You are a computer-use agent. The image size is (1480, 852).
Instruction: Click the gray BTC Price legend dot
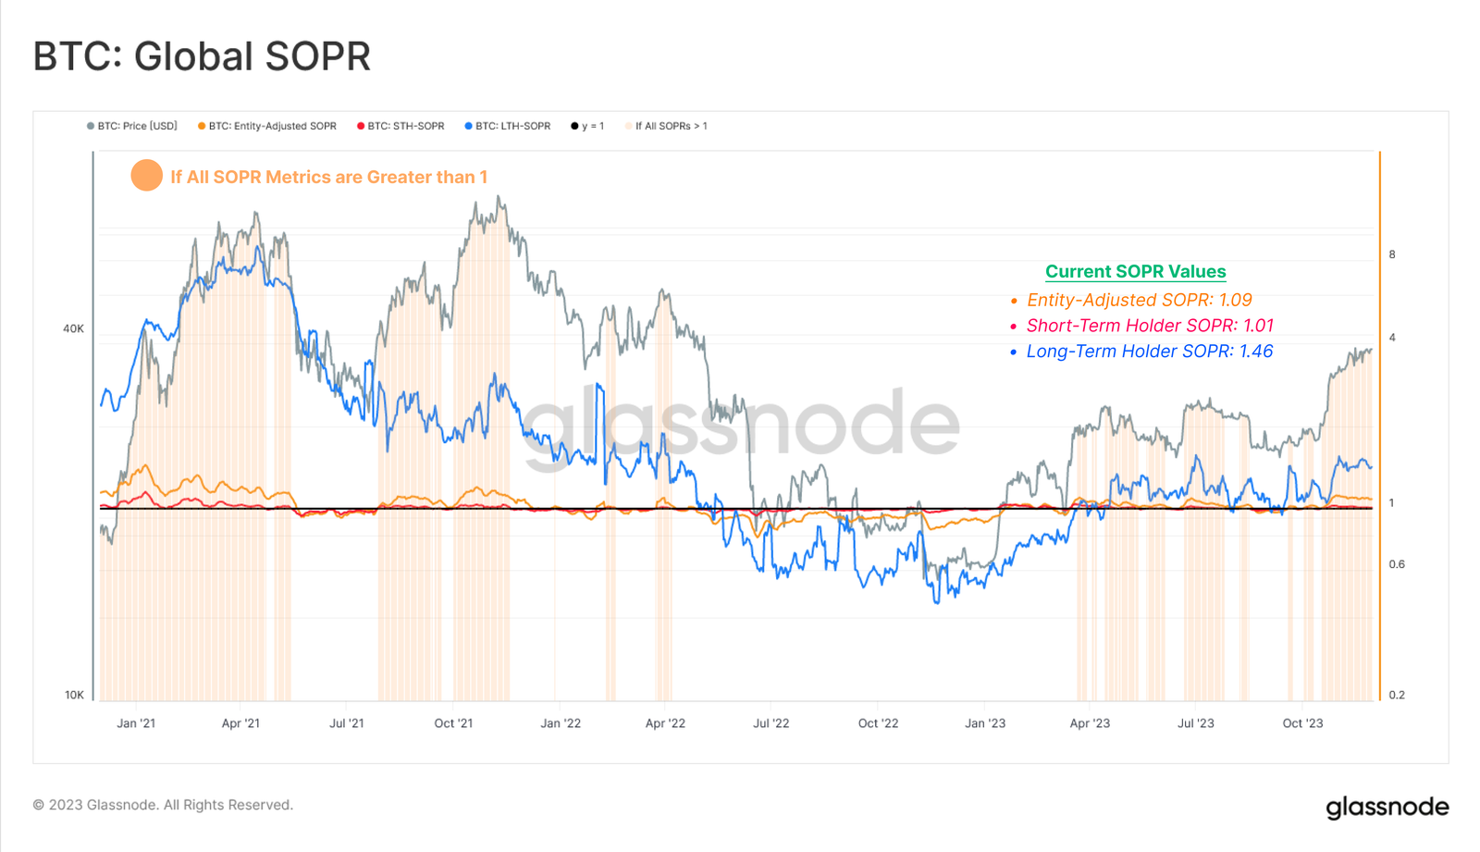91,126
